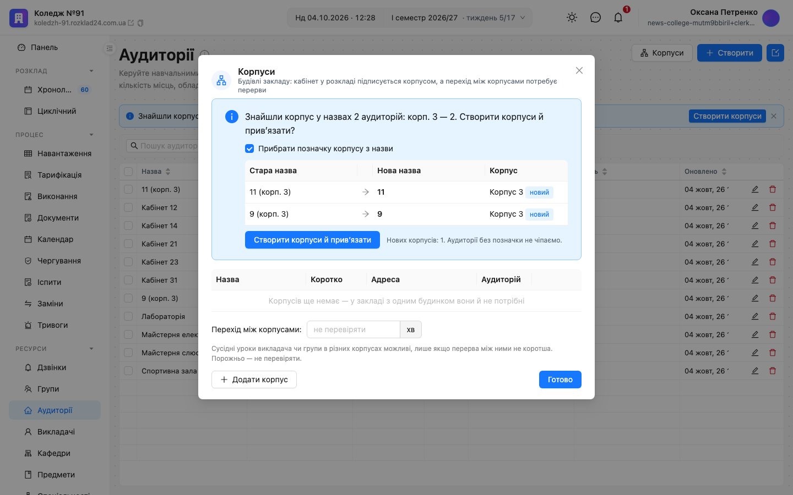Open the chat messages icon
Image resolution: width=793 pixels, height=495 pixels.
tap(595, 18)
